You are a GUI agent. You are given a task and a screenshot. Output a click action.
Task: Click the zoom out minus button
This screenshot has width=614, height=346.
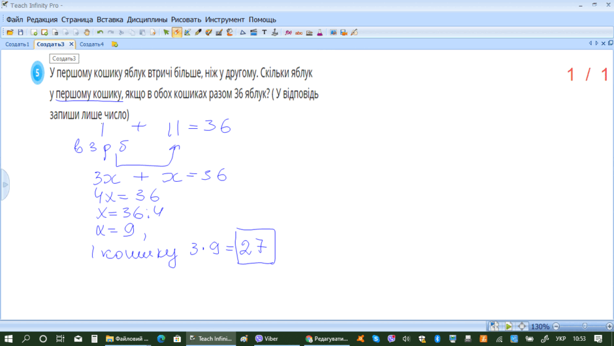click(556, 326)
